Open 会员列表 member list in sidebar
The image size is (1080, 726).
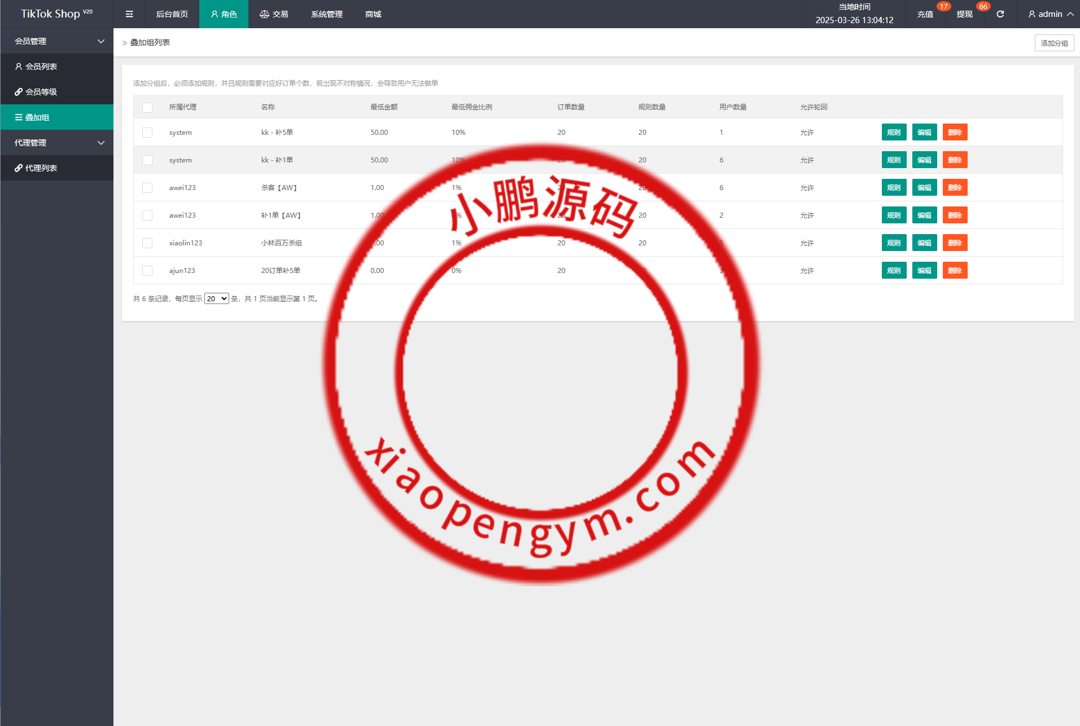(41, 67)
